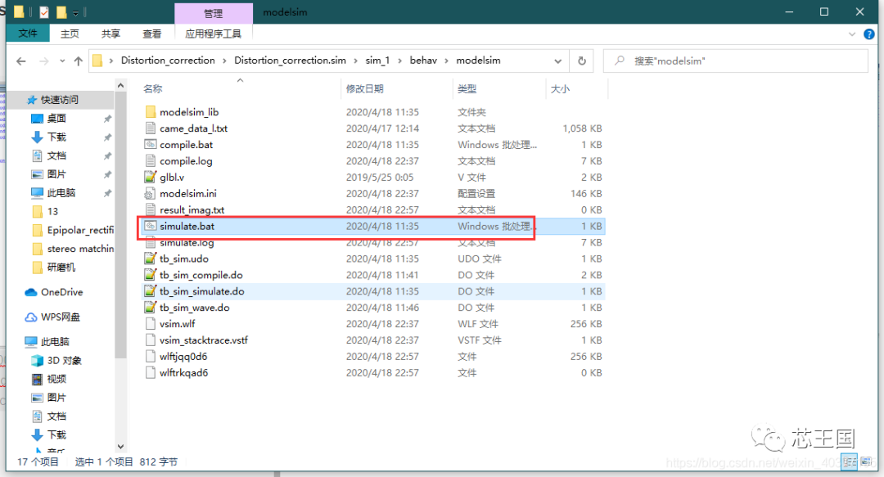Select tb_sim_simulate.do file icon
The width and height of the screenshot is (884, 477).
coord(151,291)
